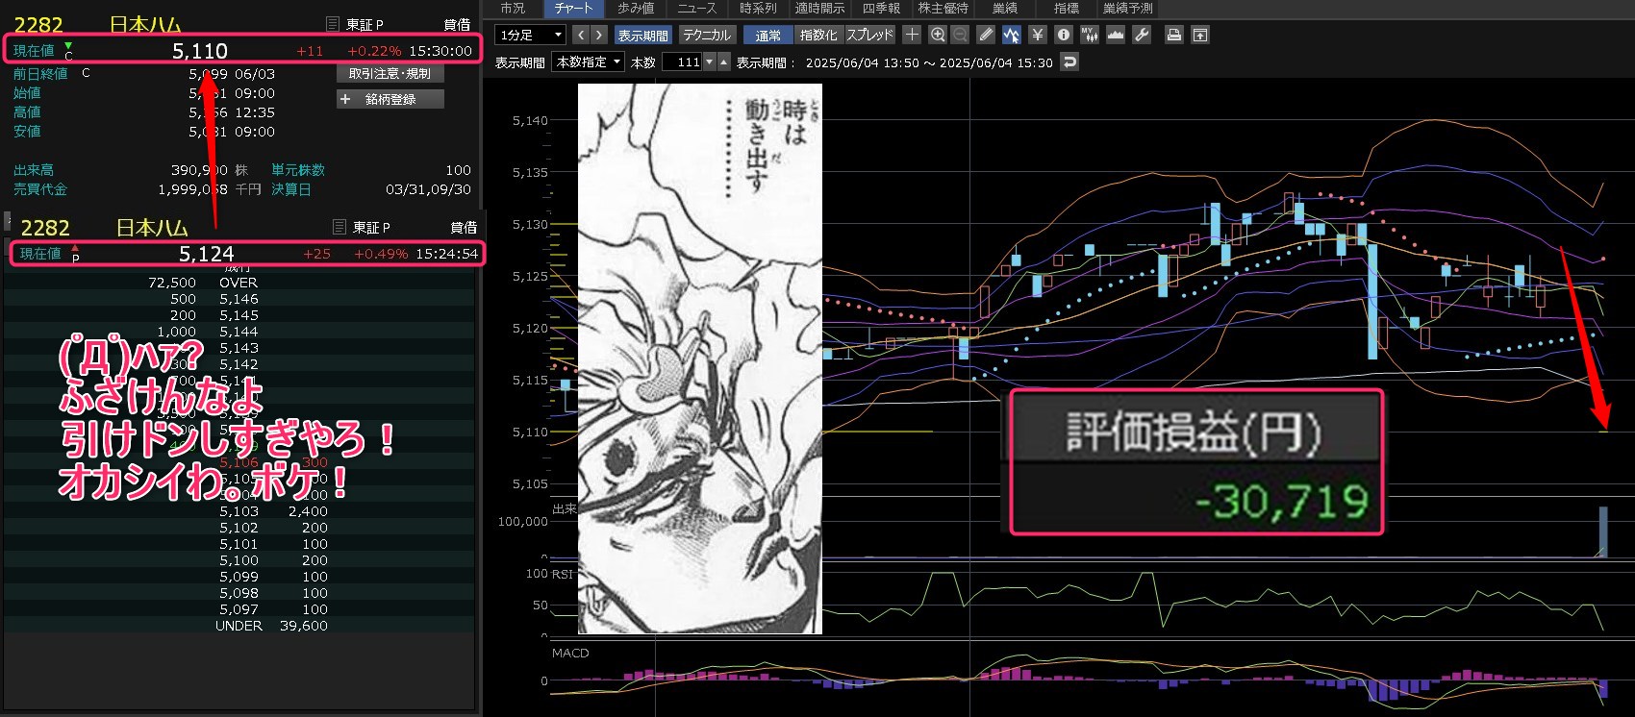1635x717 pixels.
Task: Click the 決算日 value 03/31,09/30
Action: click(428, 189)
